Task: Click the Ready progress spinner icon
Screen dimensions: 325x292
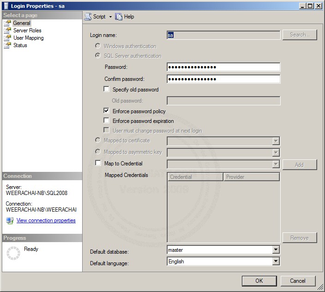Action: click(13, 253)
